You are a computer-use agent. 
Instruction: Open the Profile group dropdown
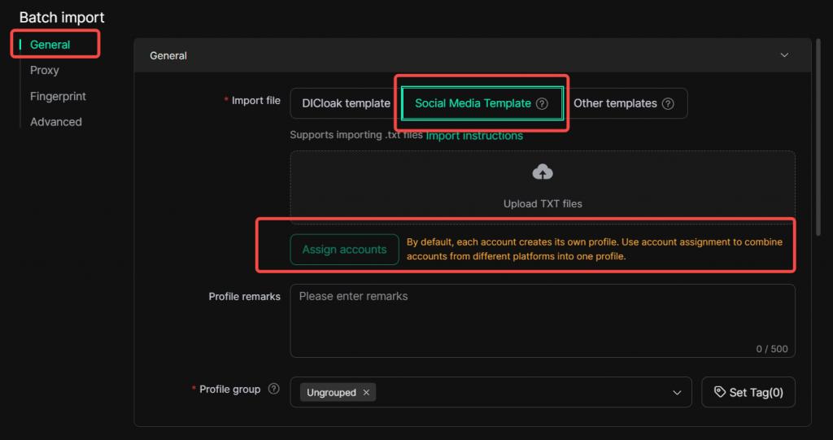click(491, 392)
